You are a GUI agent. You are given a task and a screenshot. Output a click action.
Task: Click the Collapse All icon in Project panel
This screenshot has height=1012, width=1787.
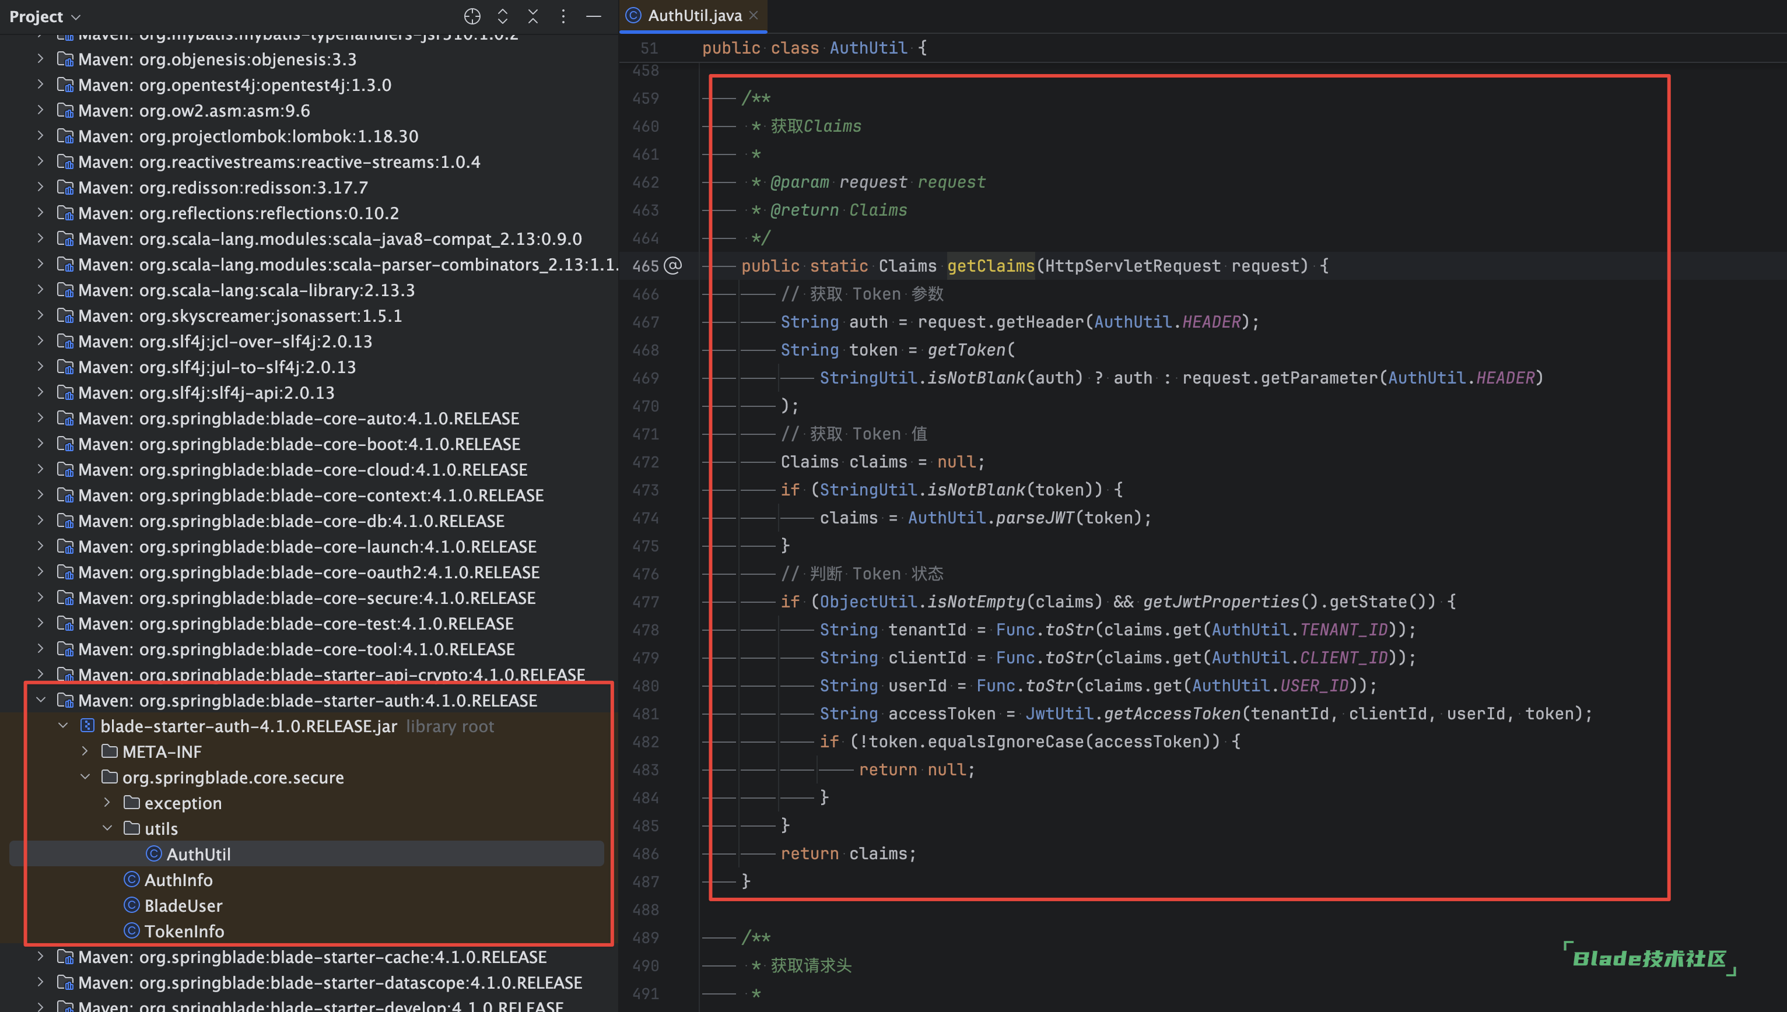(x=532, y=16)
